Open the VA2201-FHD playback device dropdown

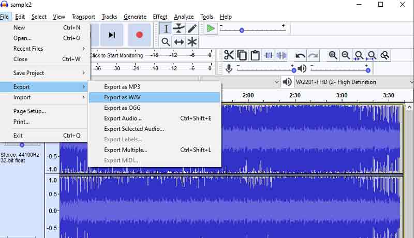354,82
